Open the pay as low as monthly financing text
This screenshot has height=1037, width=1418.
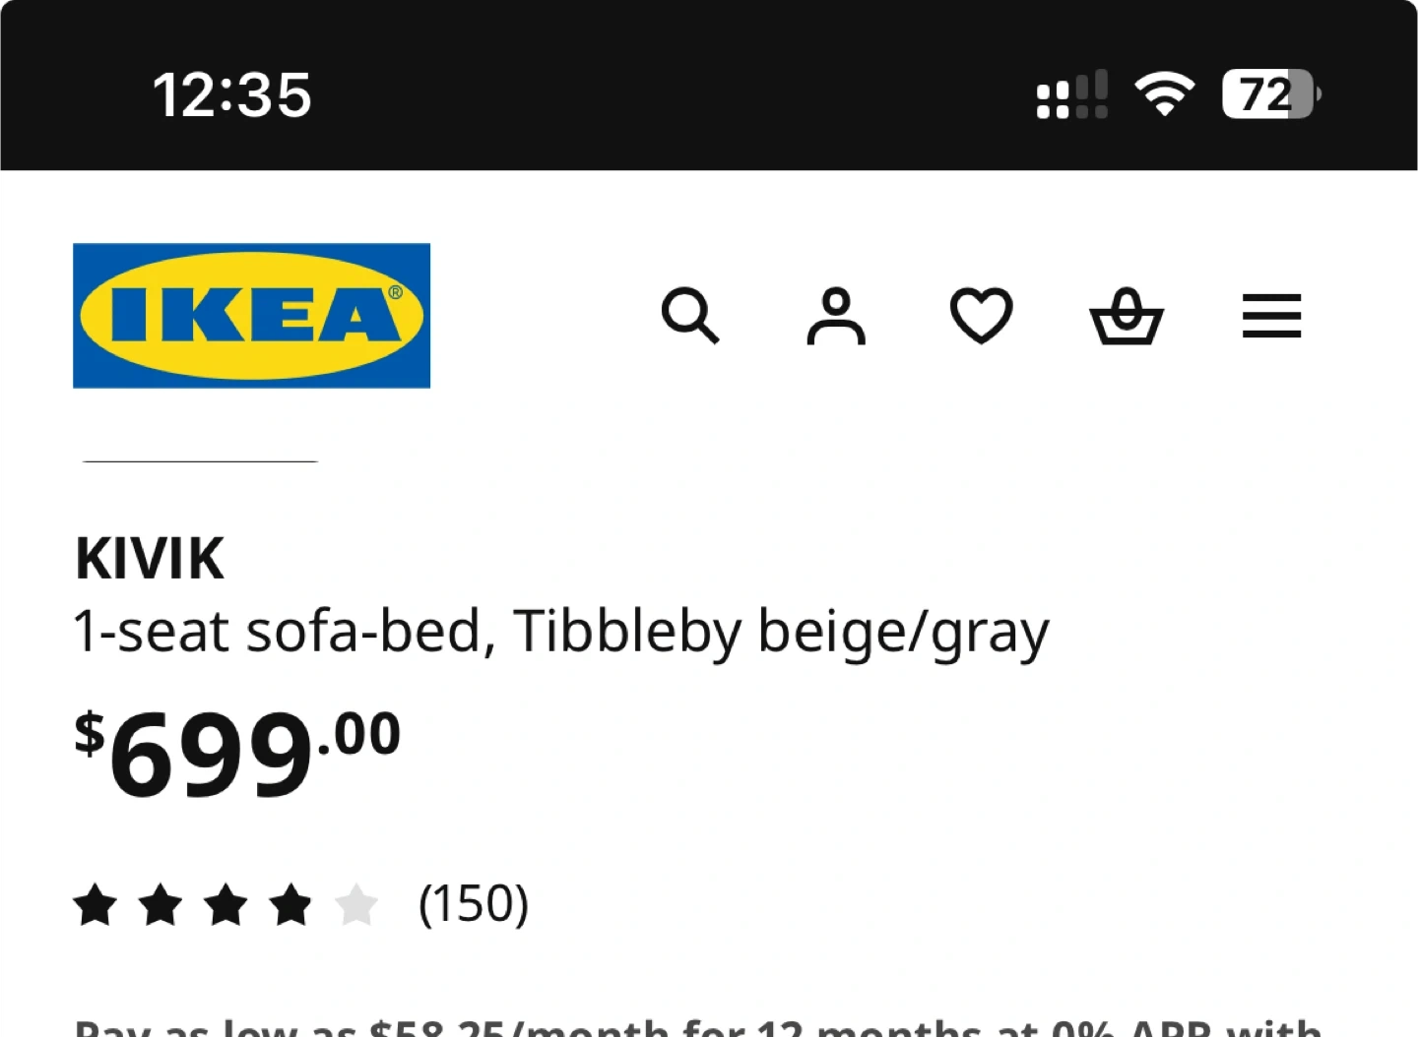(x=698, y=1026)
